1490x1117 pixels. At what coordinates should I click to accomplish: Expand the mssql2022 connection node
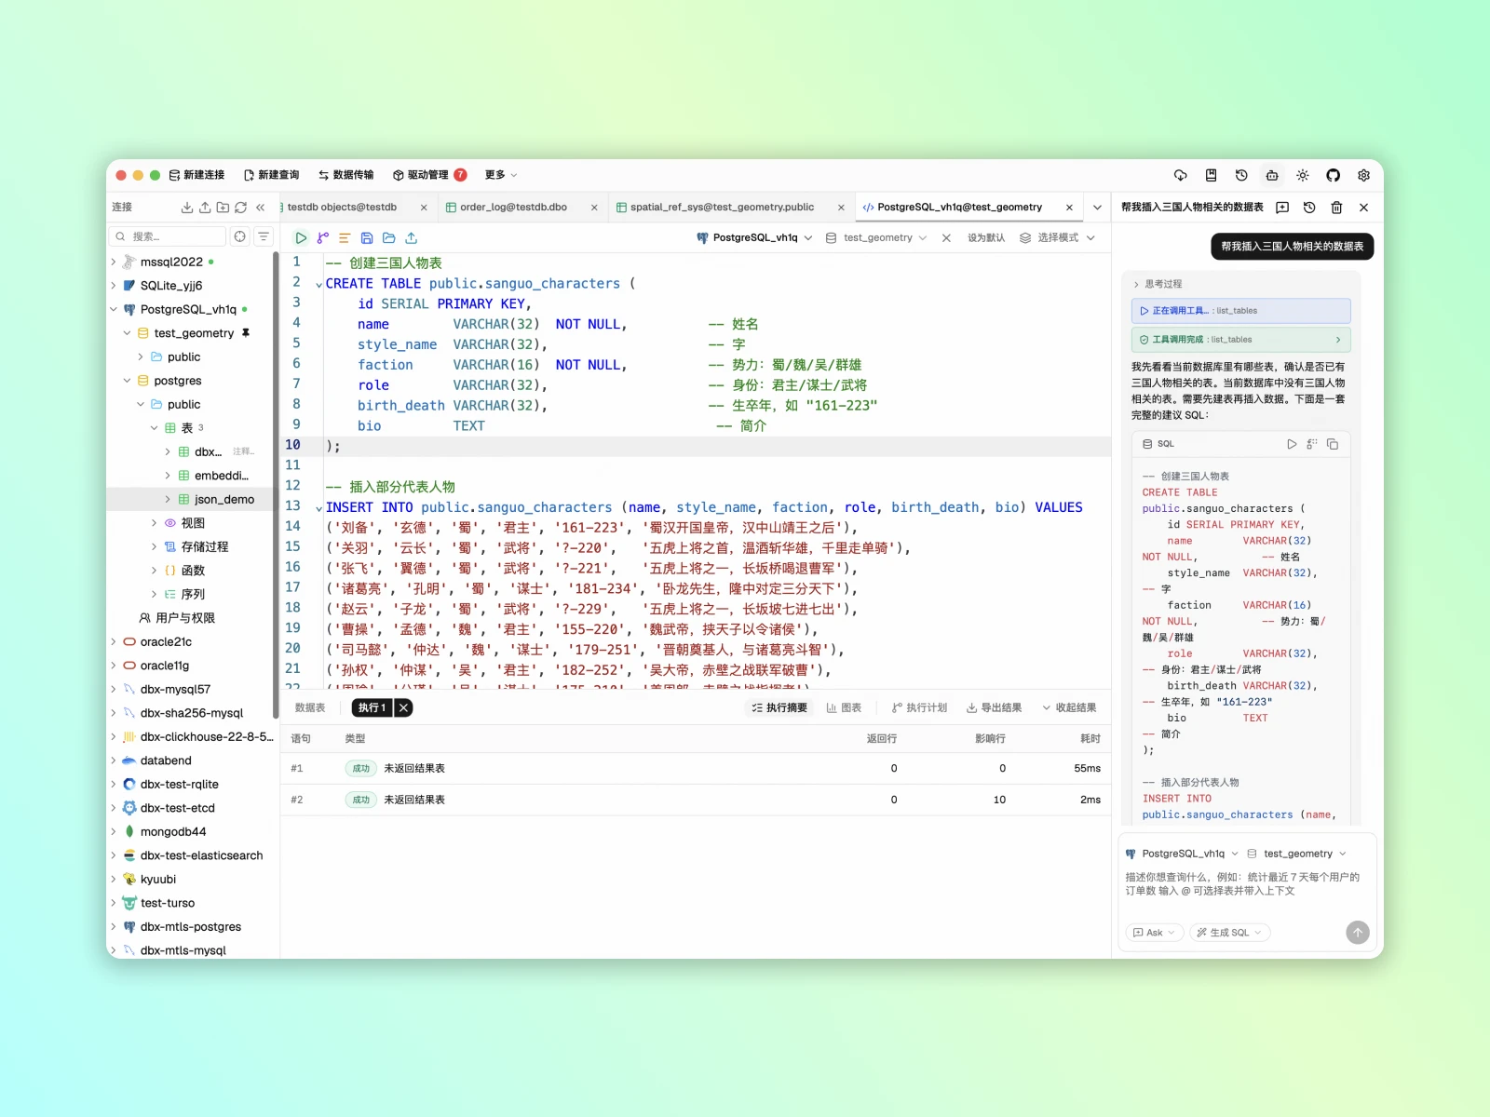coord(114,262)
